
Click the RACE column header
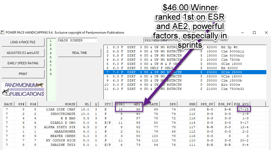click(x=8, y=104)
